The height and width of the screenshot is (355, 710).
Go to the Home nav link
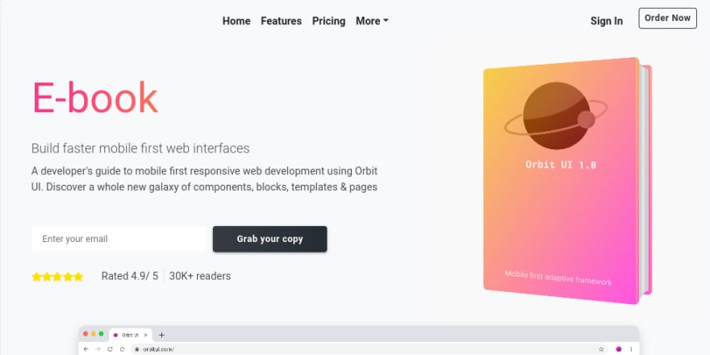click(x=236, y=21)
